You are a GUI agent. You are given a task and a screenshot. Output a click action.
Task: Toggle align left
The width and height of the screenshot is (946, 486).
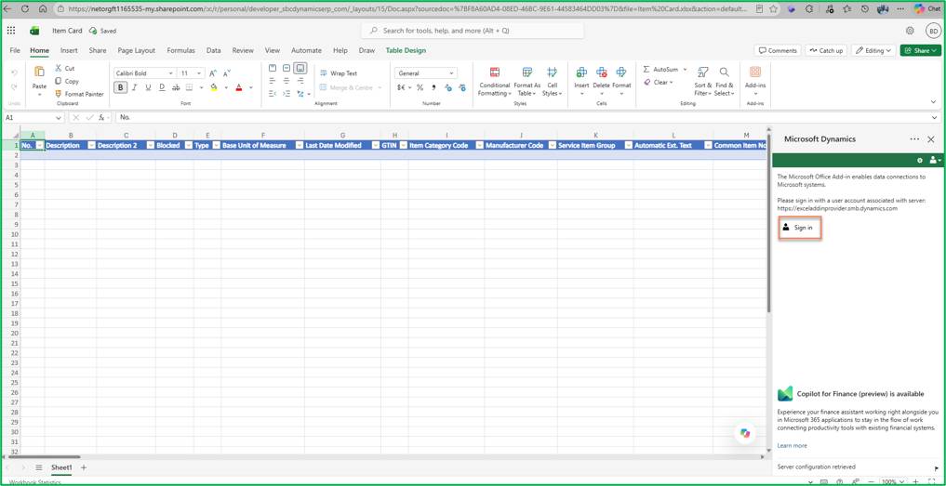pyautogui.click(x=273, y=81)
